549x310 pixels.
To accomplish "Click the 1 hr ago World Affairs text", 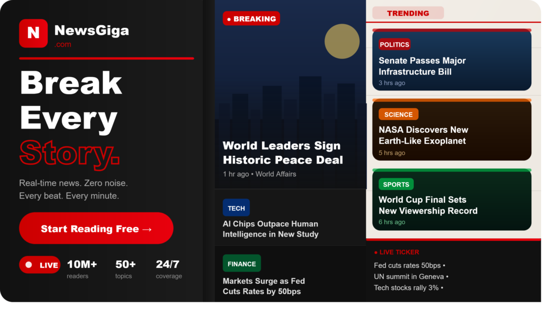I will [x=259, y=174].
